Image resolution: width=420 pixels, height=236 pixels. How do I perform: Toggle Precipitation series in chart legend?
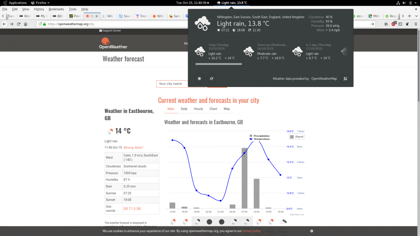click(259, 136)
